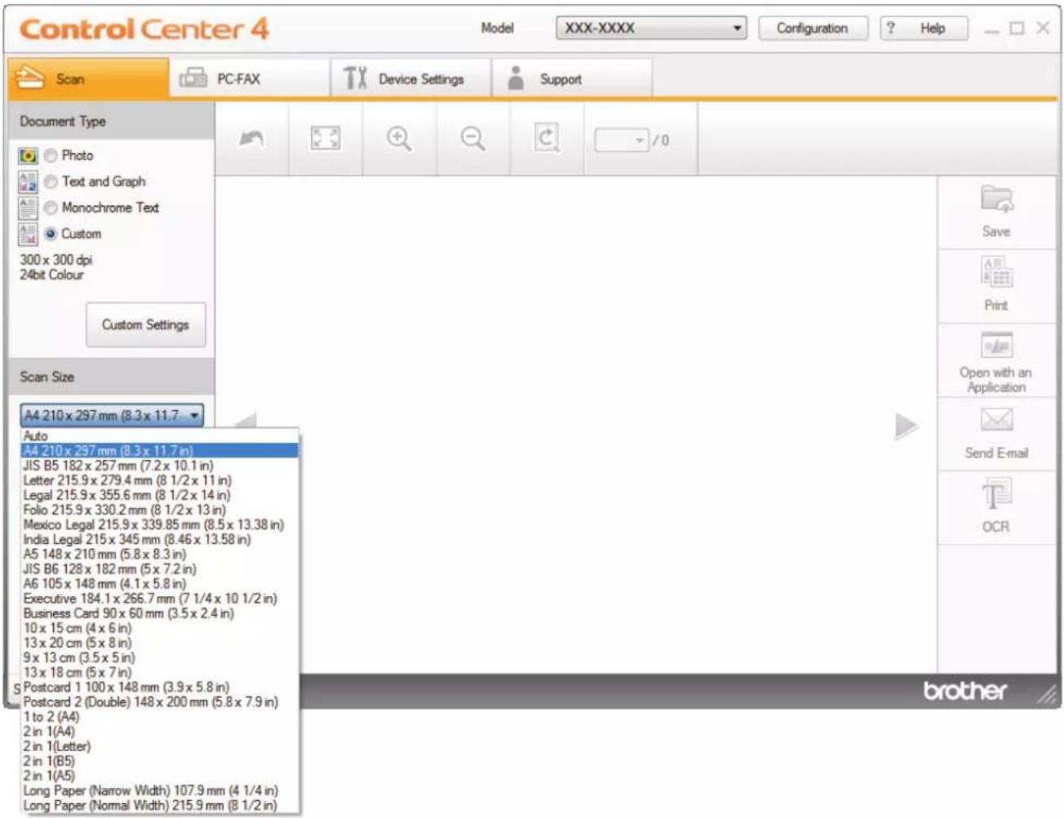1064x818 pixels.
Task: Choose 2 in 1(B5) option
Action: click(x=160, y=760)
